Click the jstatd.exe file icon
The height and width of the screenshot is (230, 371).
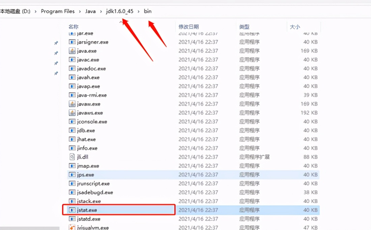click(x=72, y=219)
